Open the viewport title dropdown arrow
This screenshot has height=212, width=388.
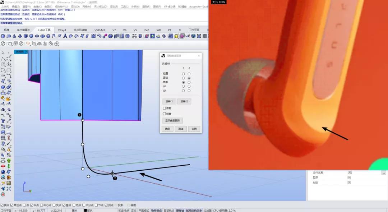pyautogui.click(x=27, y=52)
